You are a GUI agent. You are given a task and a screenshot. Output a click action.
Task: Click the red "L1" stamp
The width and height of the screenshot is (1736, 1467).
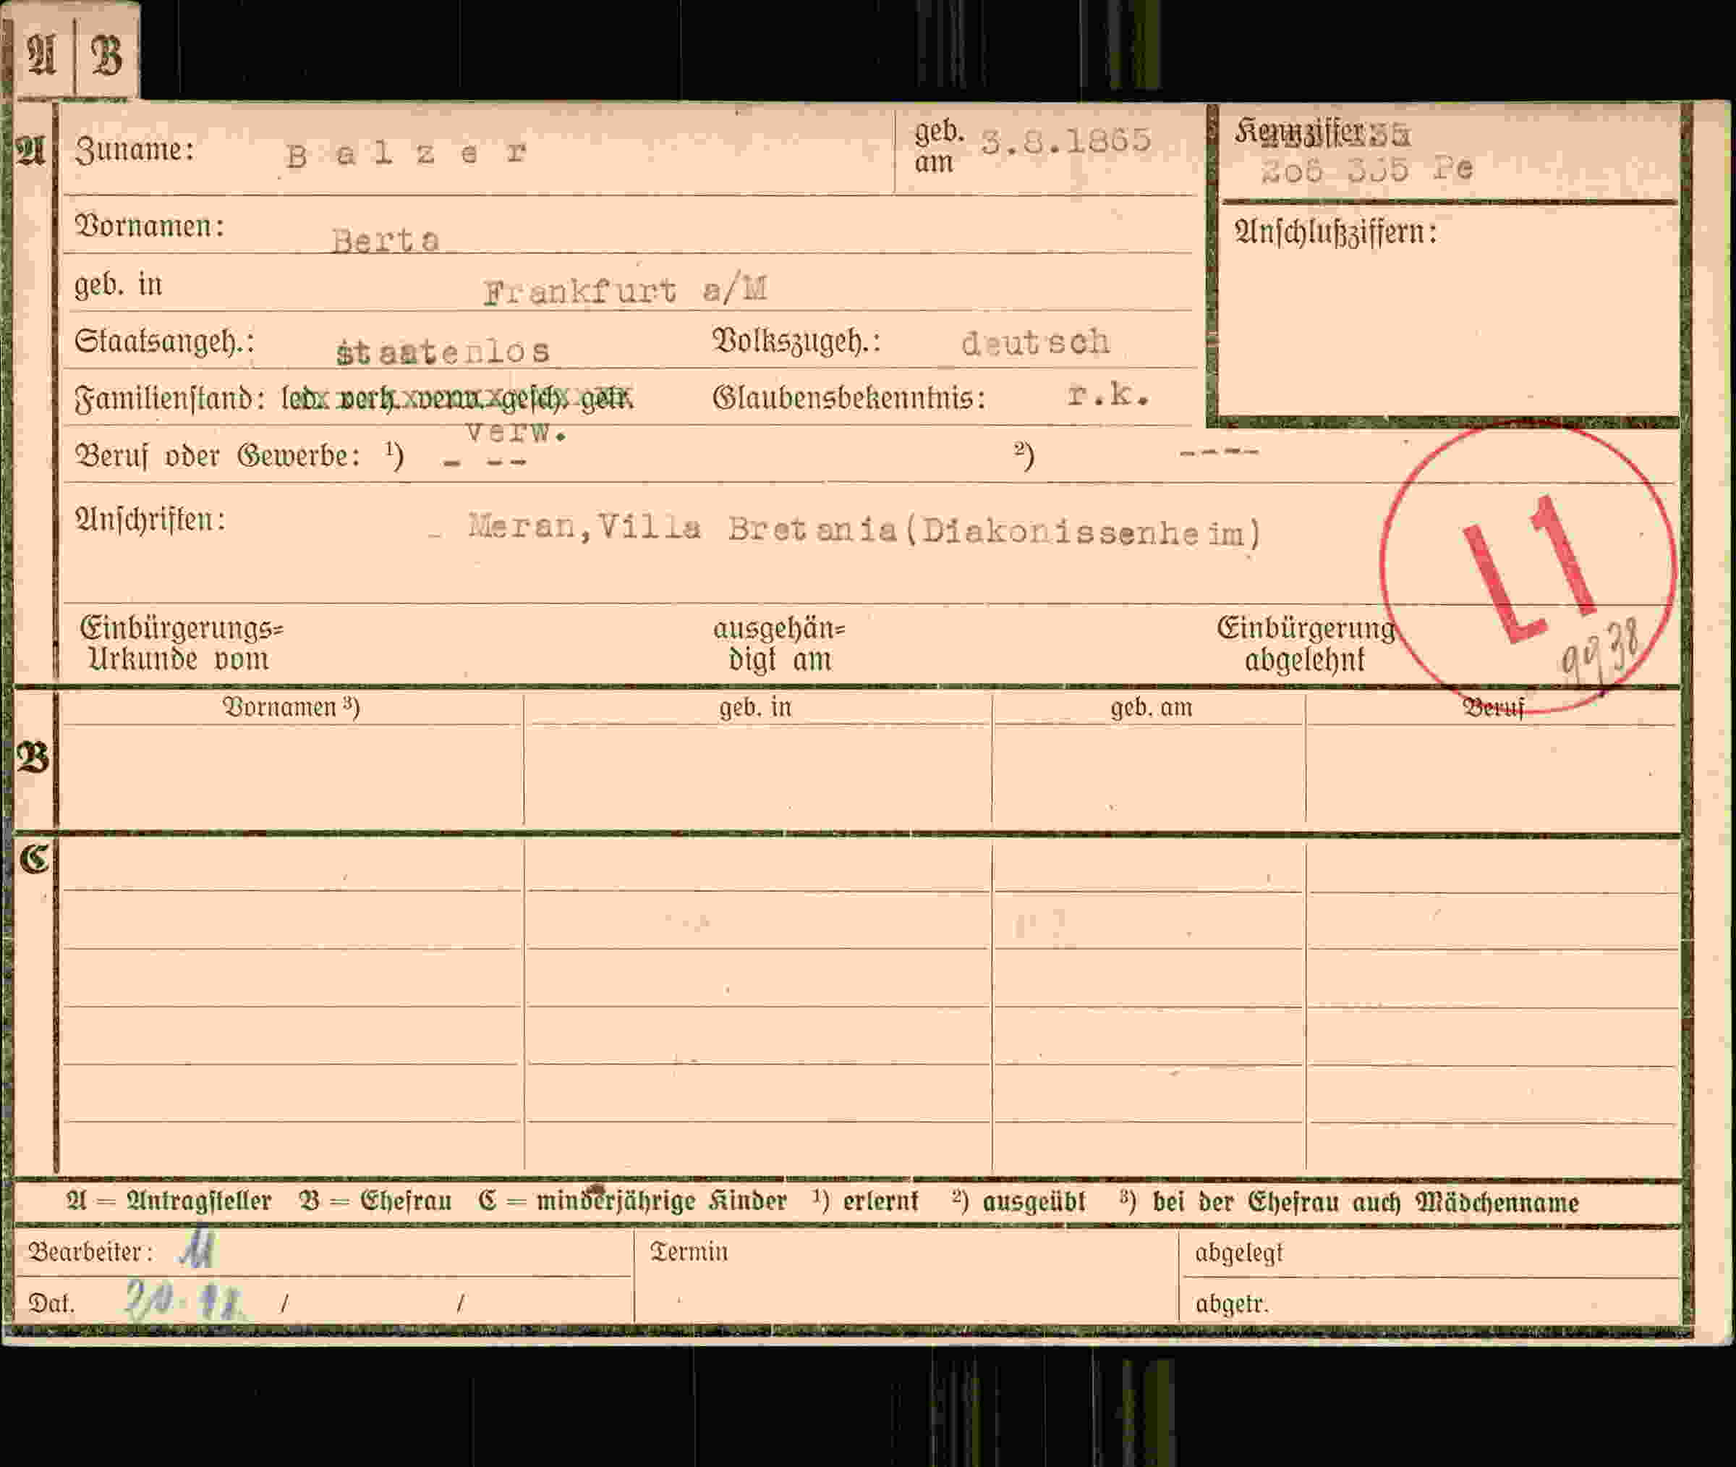(x=1529, y=569)
